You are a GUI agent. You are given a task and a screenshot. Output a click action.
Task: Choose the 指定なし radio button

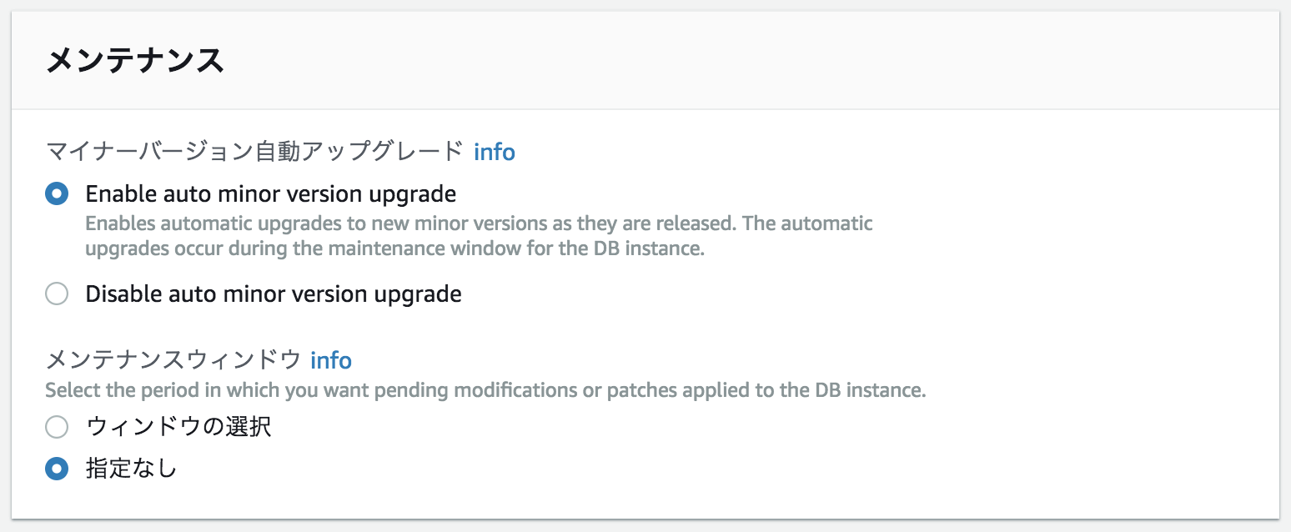[57, 469]
